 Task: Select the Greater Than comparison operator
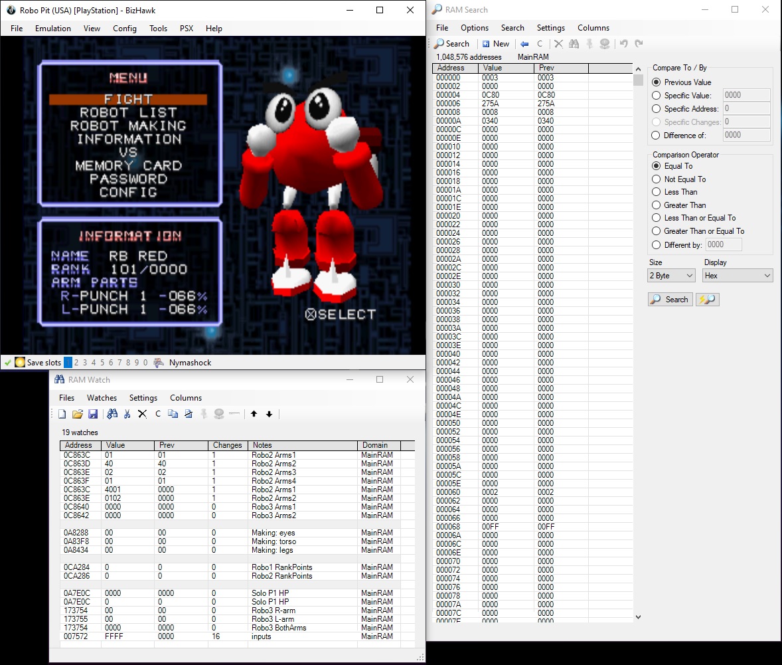657,205
